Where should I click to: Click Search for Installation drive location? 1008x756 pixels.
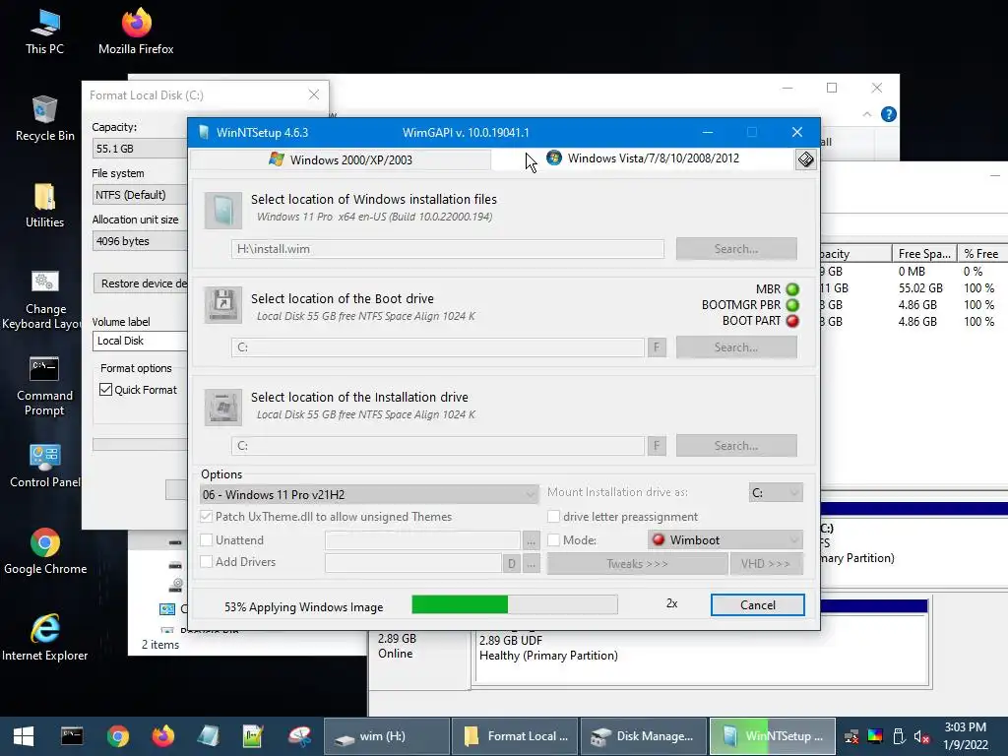pos(736,446)
